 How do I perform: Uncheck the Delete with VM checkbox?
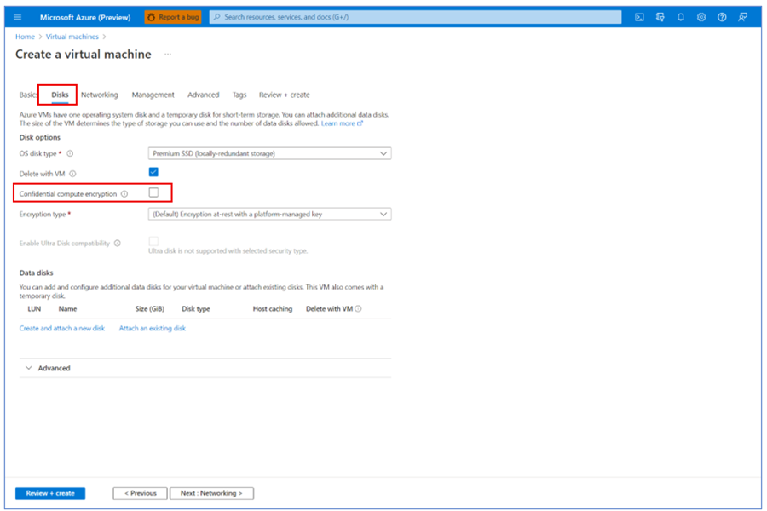tap(153, 172)
